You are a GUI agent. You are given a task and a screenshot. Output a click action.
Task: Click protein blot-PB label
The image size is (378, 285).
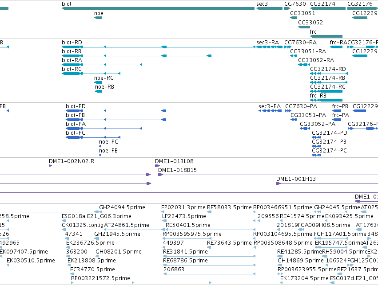click(x=75, y=115)
